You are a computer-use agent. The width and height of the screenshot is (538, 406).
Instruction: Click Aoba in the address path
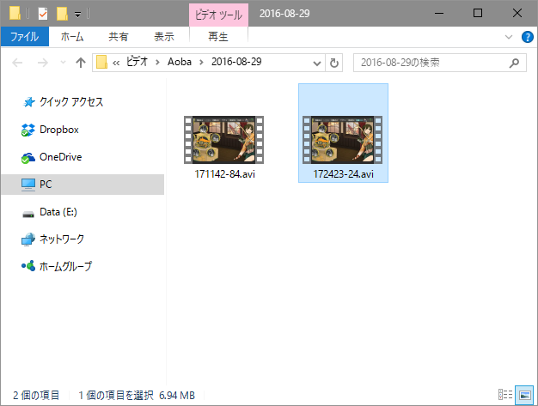point(180,62)
